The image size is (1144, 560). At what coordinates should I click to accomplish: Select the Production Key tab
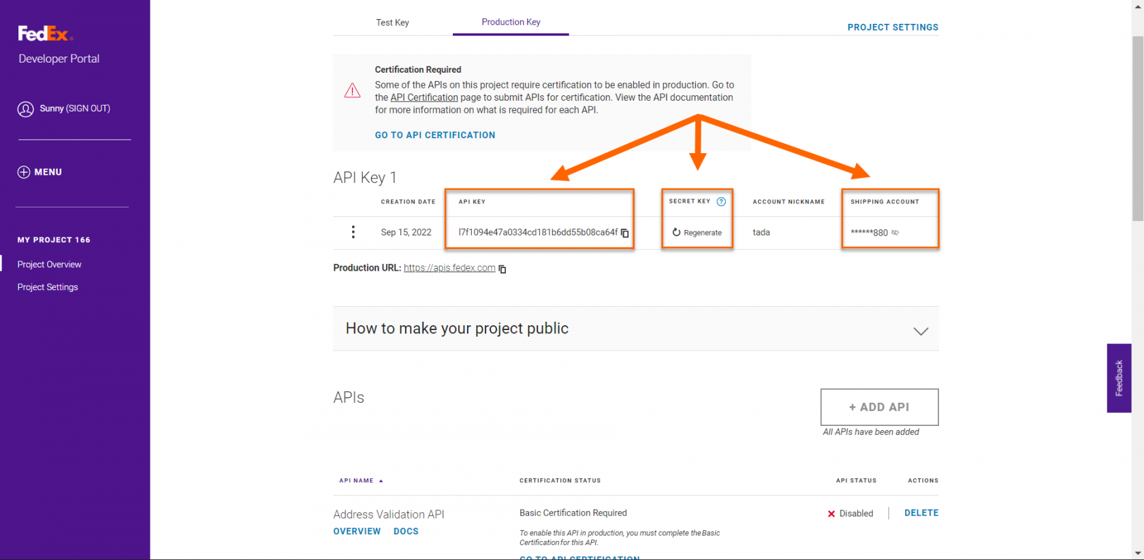[511, 22]
